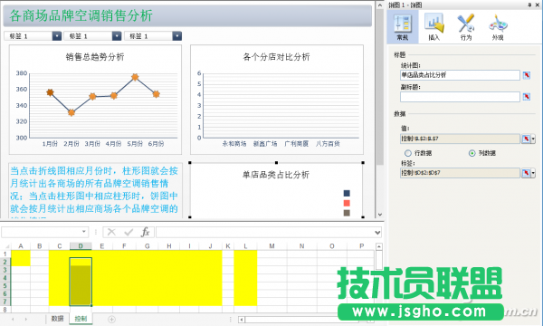Add a new sheet with plus button
543x326 pixels.
[x=111, y=319]
